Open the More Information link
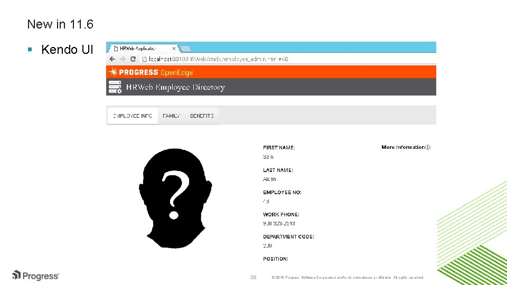The height and width of the screenshot is (285, 507). (403, 147)
